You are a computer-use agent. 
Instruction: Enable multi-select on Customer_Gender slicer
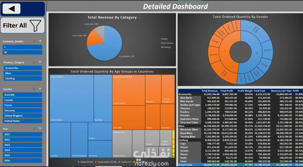[34, 41]
